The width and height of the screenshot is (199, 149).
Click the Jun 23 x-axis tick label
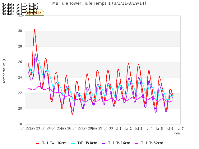[x=35, y=129]
